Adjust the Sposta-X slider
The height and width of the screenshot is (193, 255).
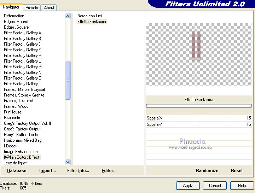coord(199,118)
